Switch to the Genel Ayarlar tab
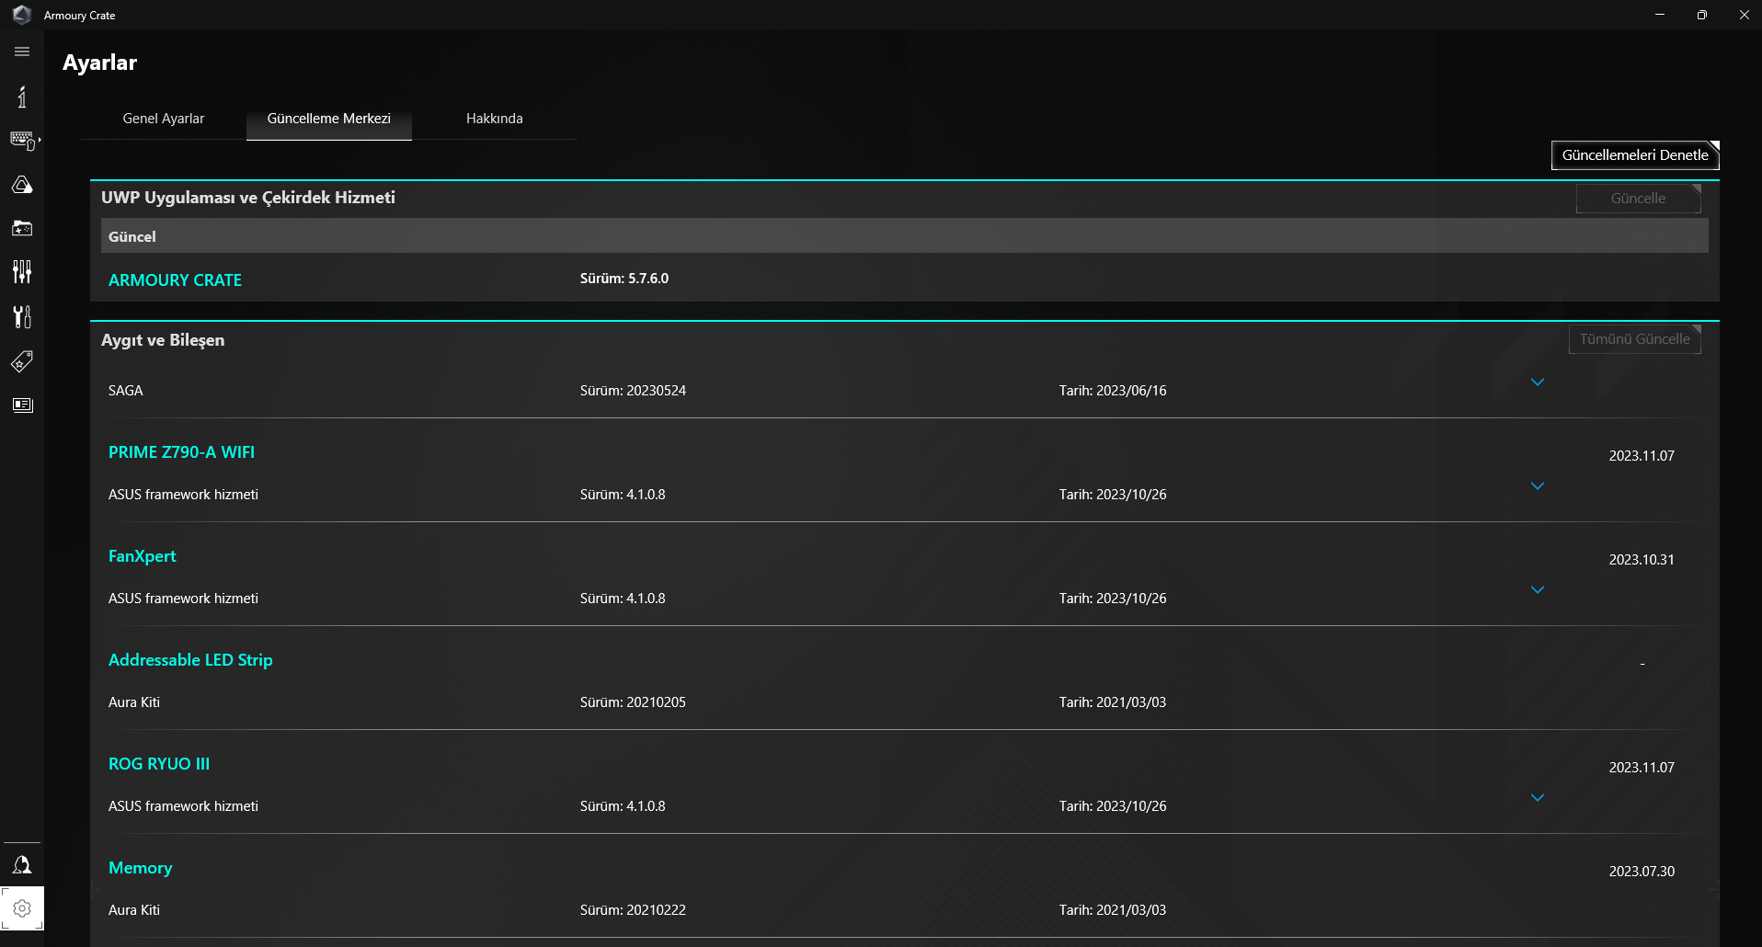 click(x=164, y=119)
